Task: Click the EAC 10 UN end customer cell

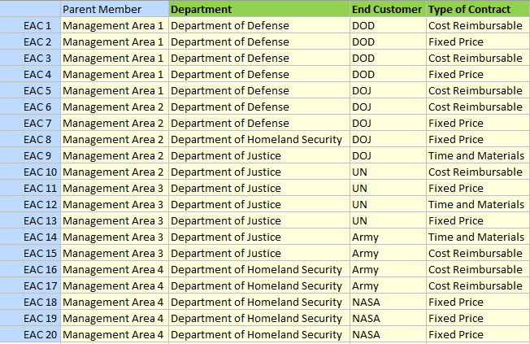Action: pyautogui.click(x=388, y=172)
